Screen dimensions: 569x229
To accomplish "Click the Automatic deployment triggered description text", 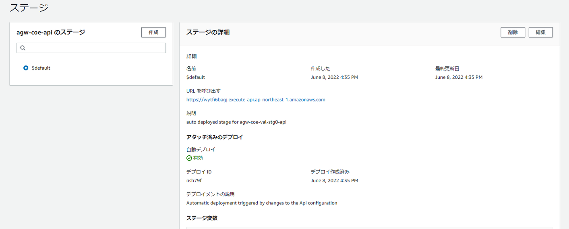I will [262, 203].
